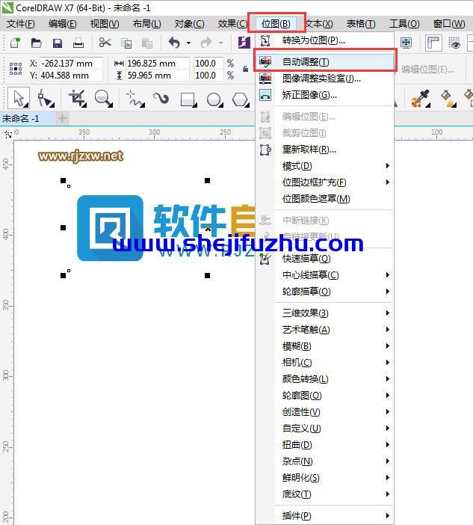Select the Freehand drawing tool
The width and height of the screenshot is (473, 525).
(135, 99)
